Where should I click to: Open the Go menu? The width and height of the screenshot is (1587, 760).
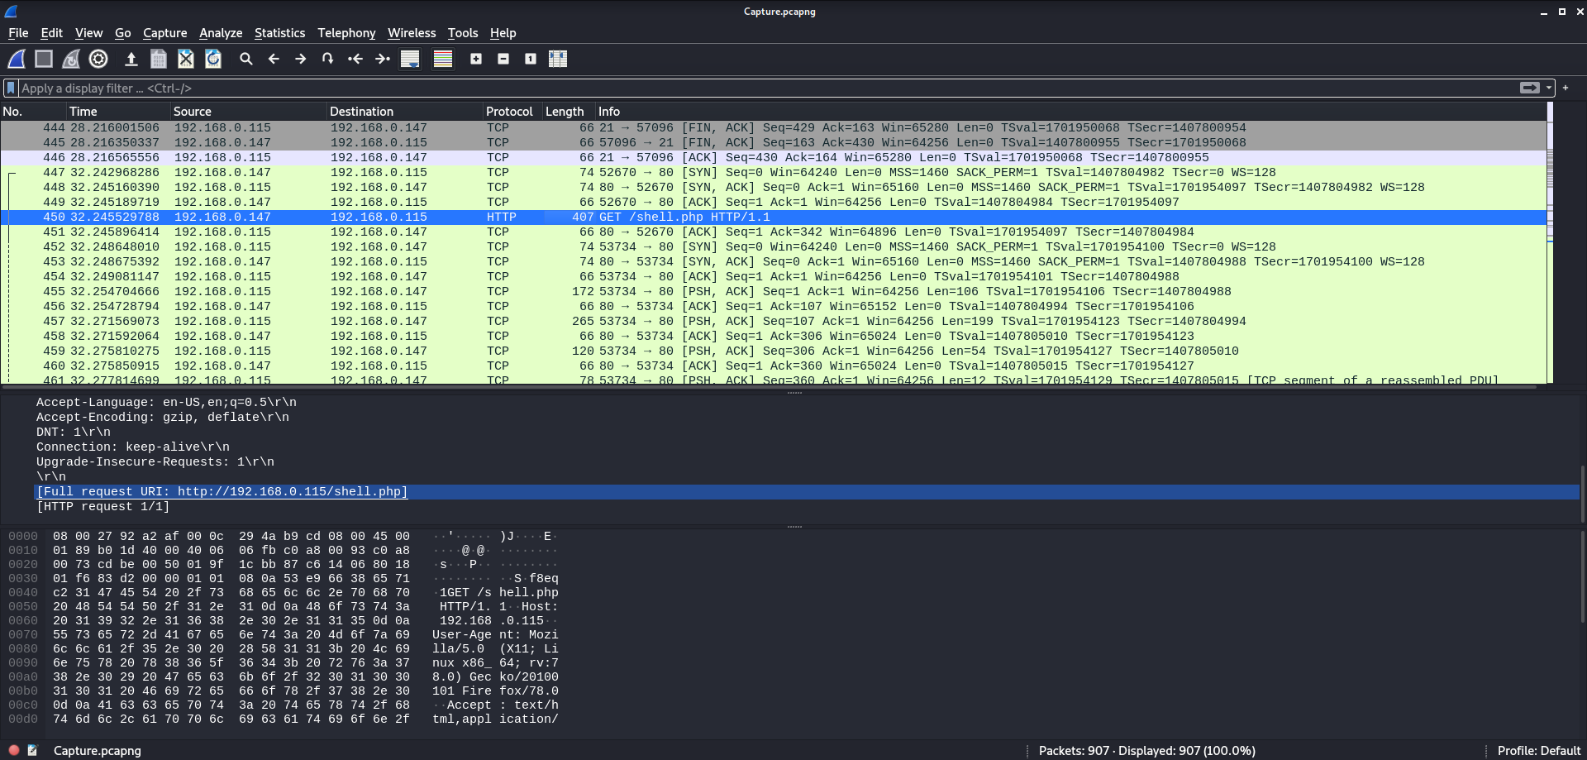122,33
